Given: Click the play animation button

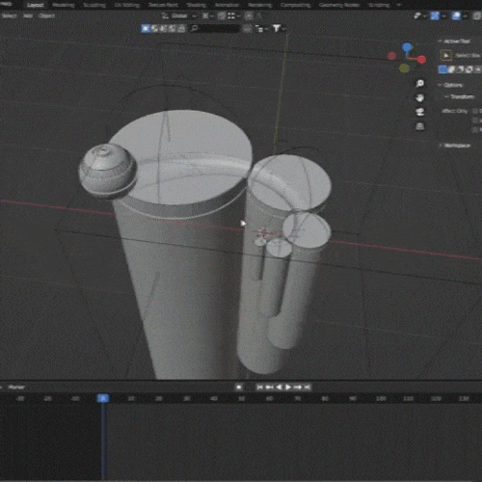Looking at the screenshot, I should click(x=288, y=388).
